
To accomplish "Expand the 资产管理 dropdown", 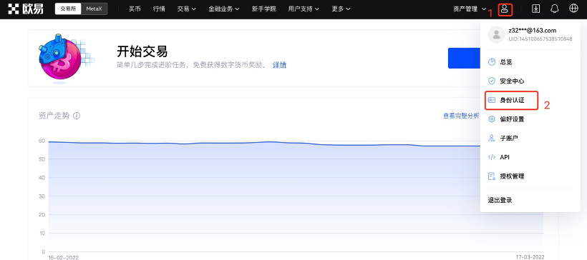I will point(470,9).
